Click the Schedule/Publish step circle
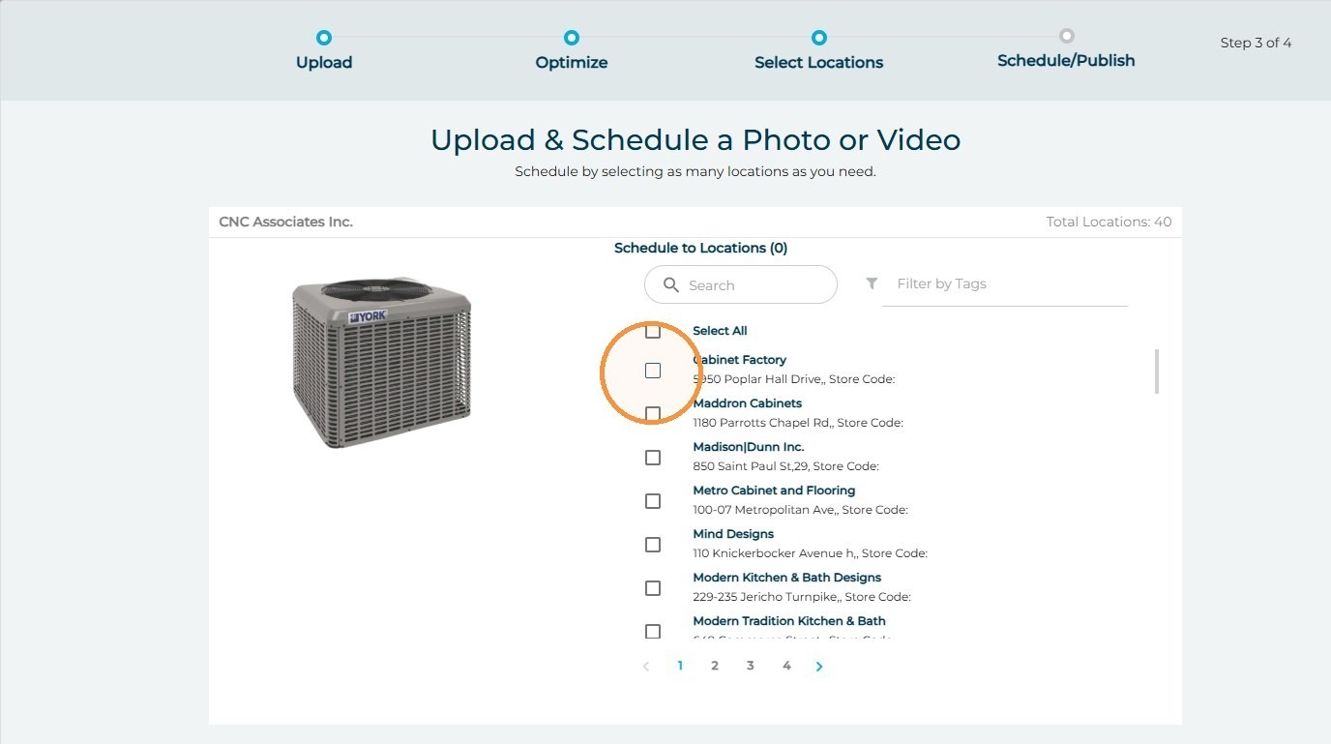This screenshot has width=1331, height=744. pos(1066,36)
